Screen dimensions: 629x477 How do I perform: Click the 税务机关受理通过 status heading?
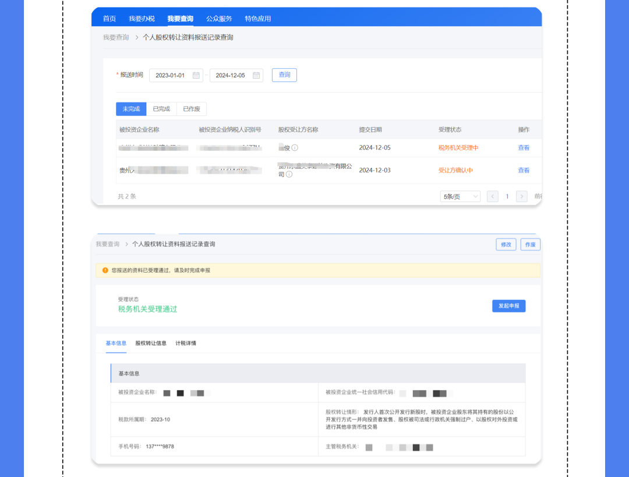tap(147, 309)
